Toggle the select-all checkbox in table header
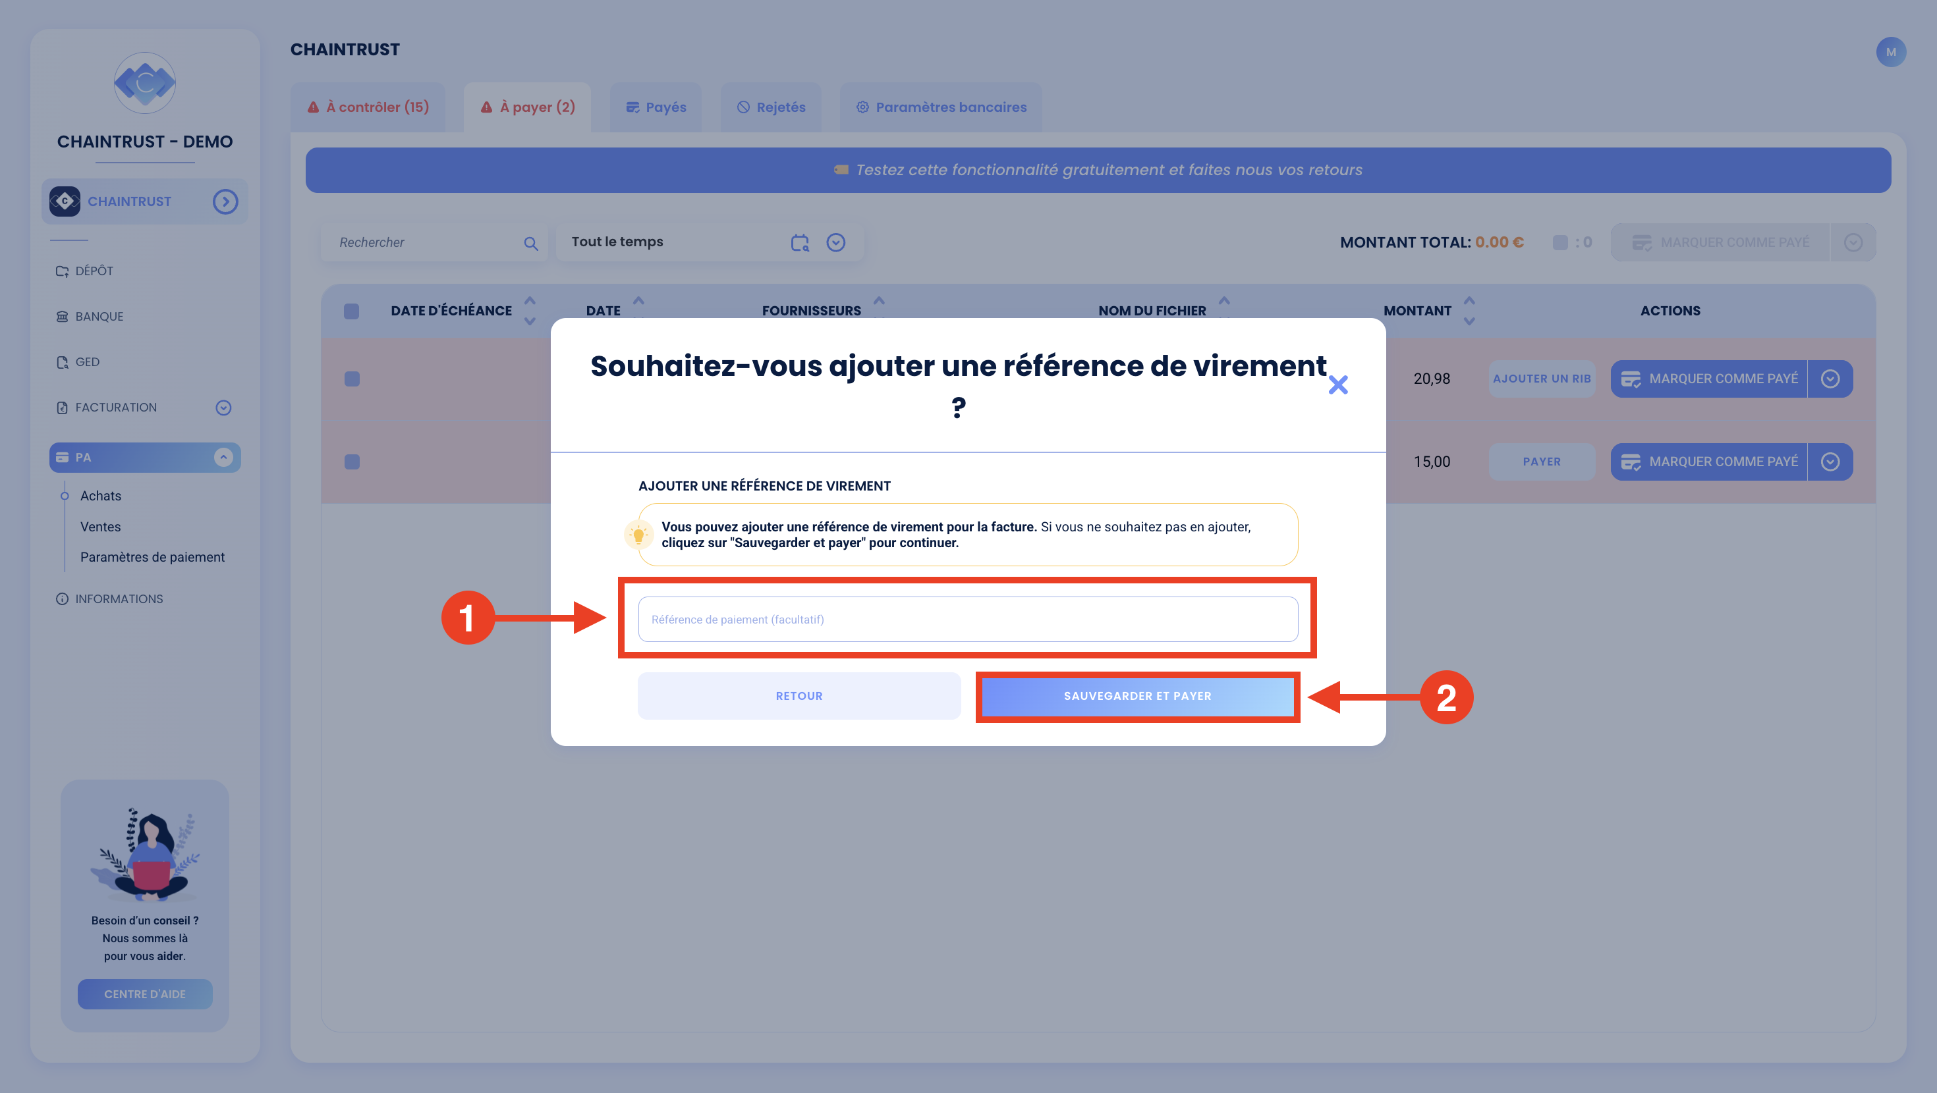Image resolution: width=1937 pixels, height=1093 pixels. click(x=351, y=311)
